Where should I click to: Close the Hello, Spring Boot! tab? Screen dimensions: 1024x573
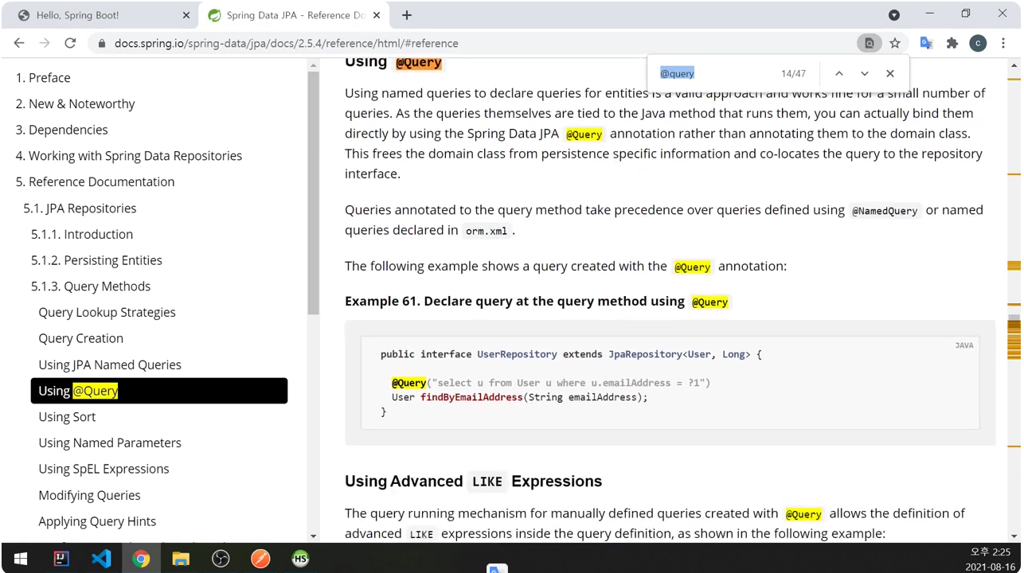(x=186, y=15)
